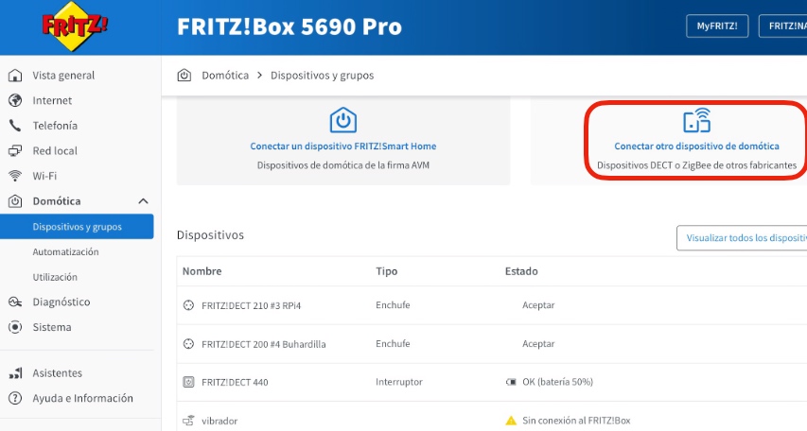807x431 pixels.
Task: Open Vista general in sidebar
Action: coord(63,76)
